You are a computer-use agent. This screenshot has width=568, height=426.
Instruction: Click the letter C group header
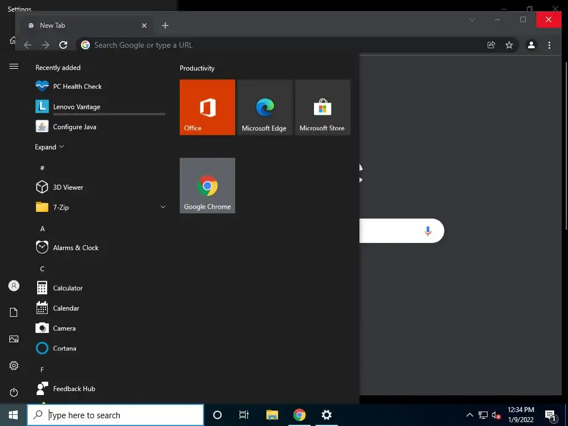42,269
